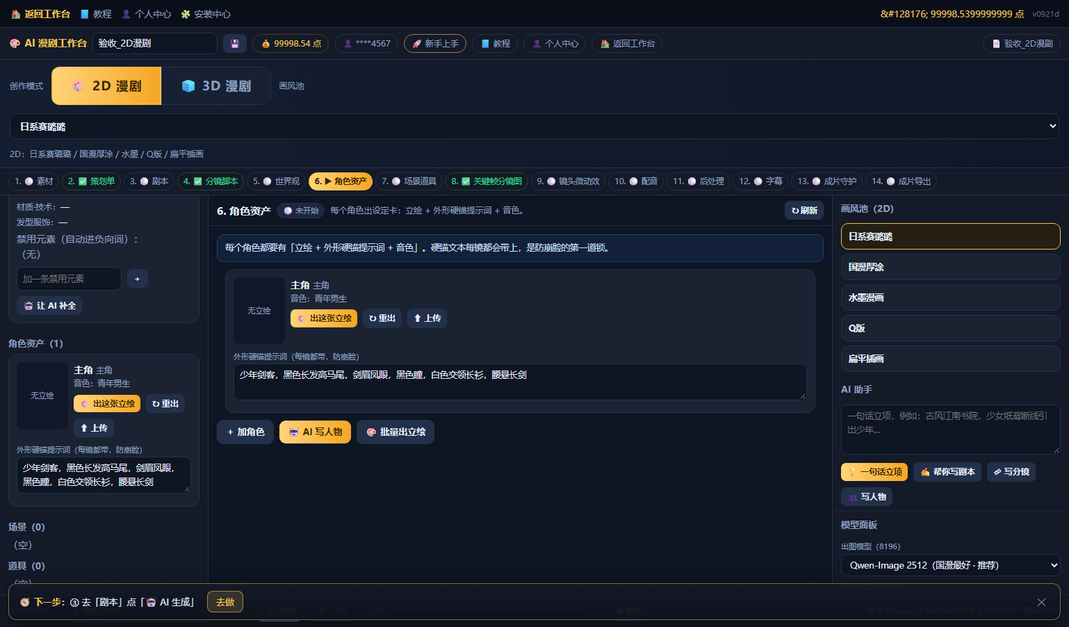Click the refresh 刷新 button in 角色资产 panel

point(804,210)
